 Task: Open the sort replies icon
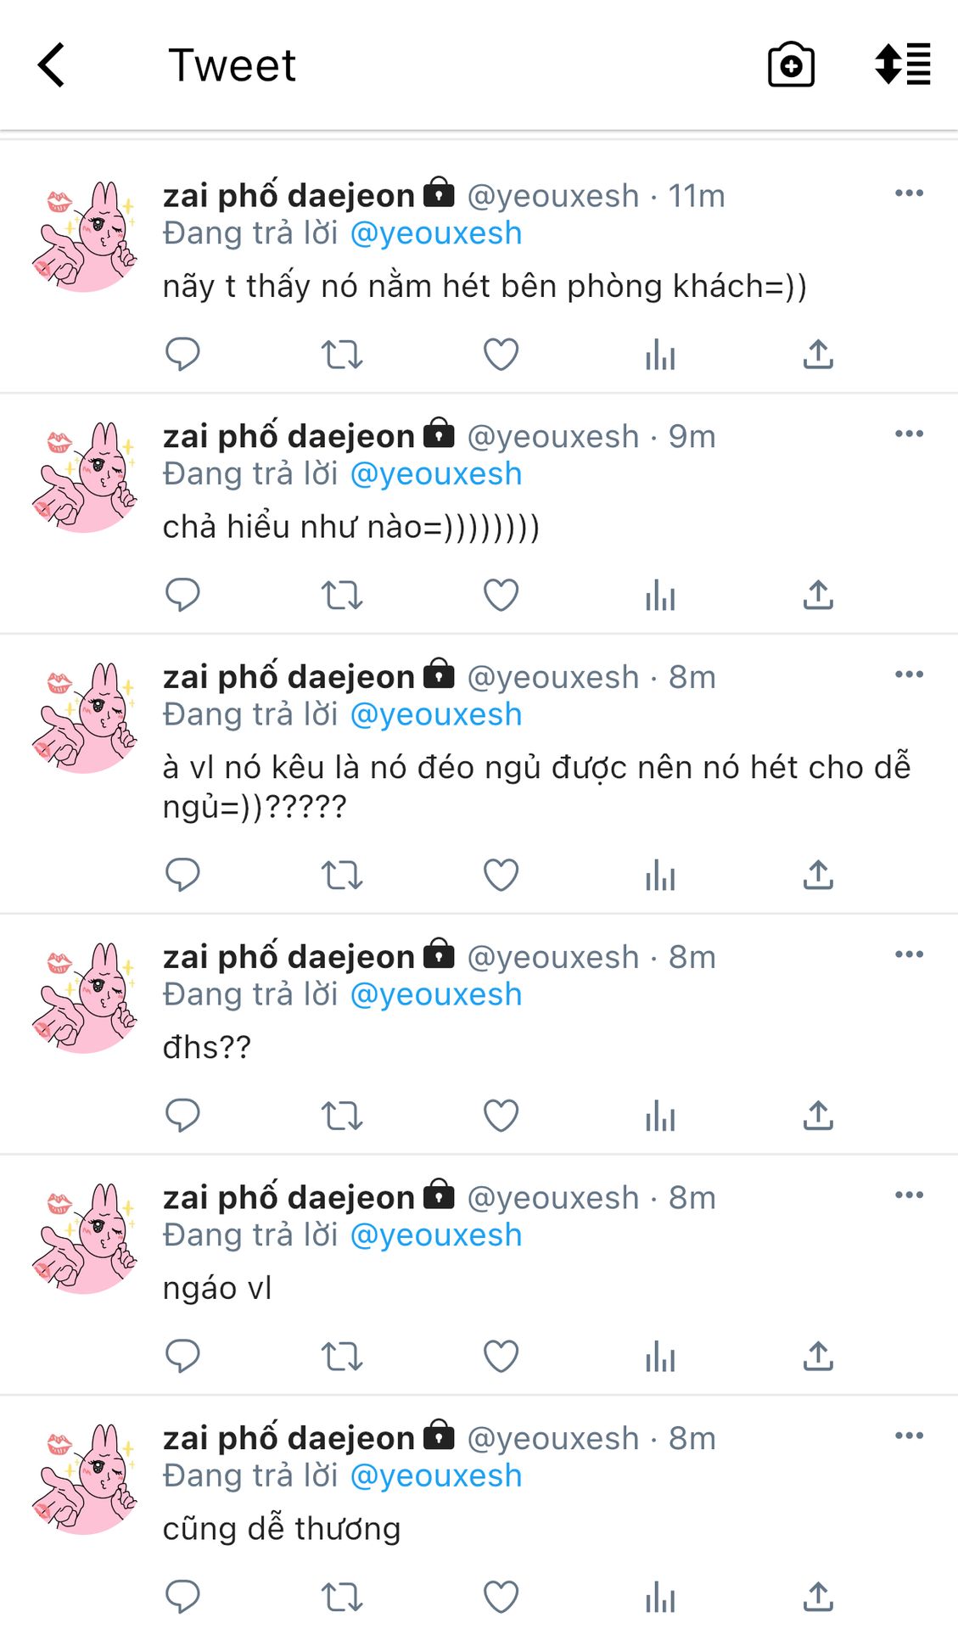[903, 64]
